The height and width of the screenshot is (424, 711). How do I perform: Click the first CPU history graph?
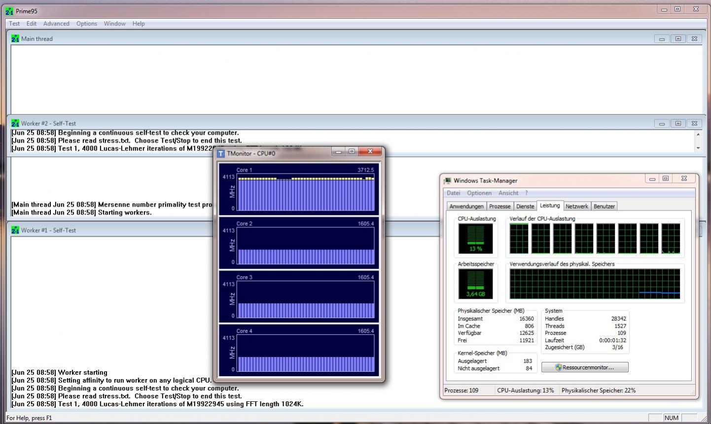point(519,239)
